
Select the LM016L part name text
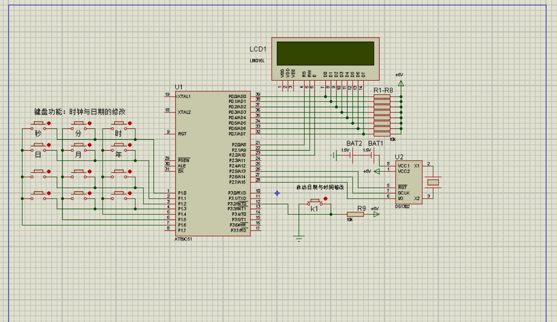257,61
